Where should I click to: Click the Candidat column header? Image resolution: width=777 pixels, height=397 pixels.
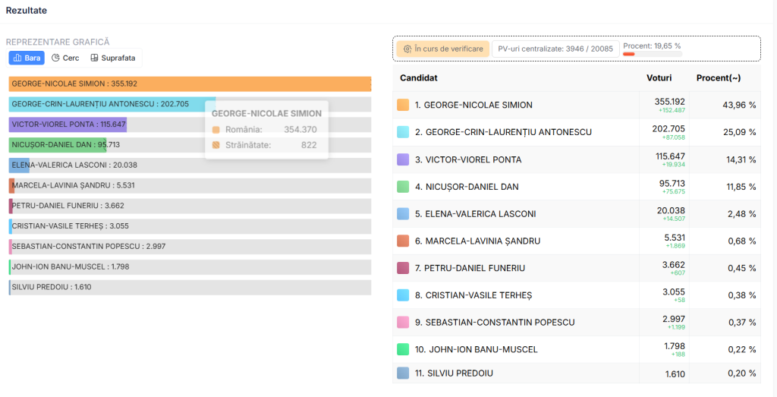419,78
